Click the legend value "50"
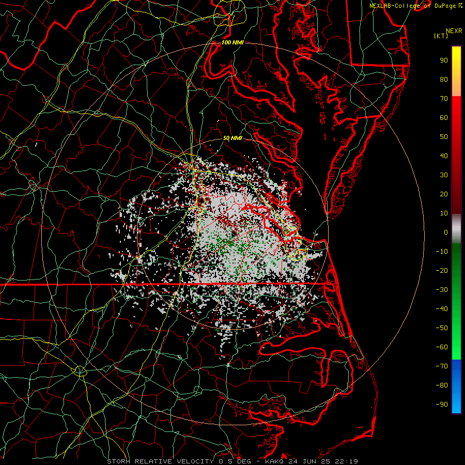 444,137
